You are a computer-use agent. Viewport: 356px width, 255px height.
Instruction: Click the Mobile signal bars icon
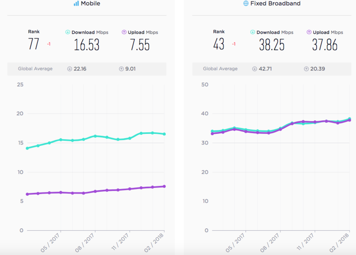click(x=76, y=3)
